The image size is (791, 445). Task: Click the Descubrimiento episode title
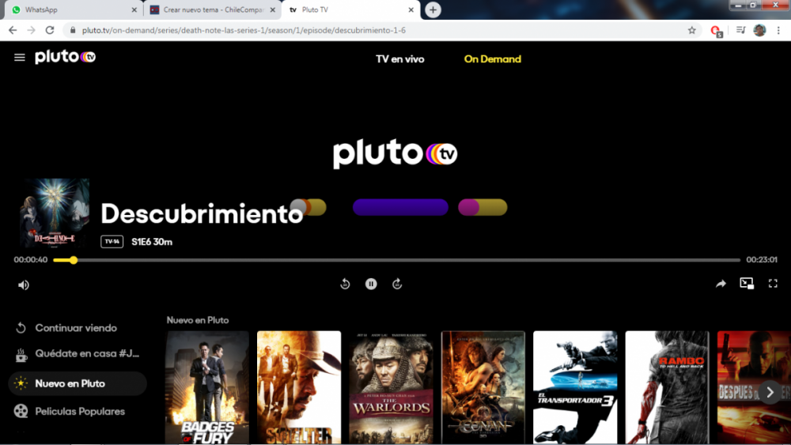coord(202,213)
